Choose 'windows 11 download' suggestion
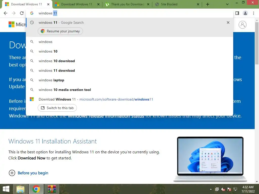This screenshot has height=194, width=259. pyautogui.click(x=129, y=70)
